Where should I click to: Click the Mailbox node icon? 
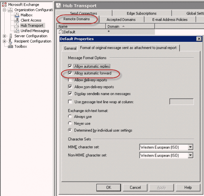17,15
